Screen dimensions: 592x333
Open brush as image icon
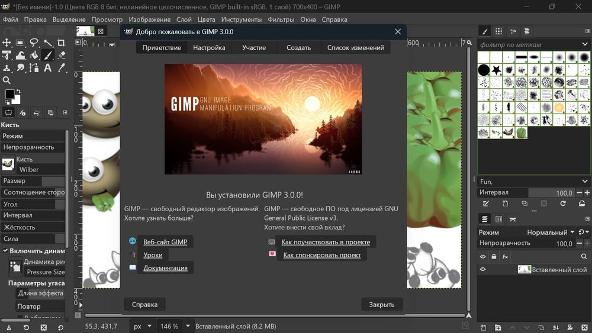(582, 203)
